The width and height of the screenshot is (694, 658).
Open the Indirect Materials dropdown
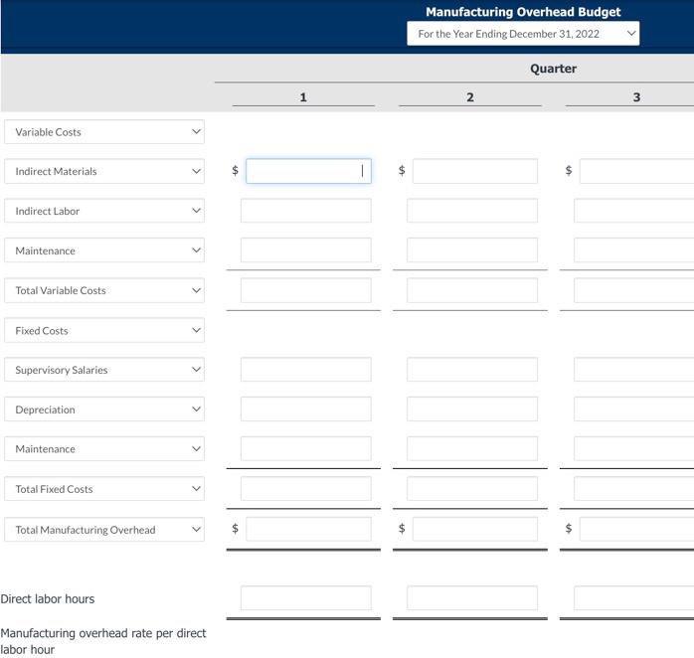click(104, 171)
